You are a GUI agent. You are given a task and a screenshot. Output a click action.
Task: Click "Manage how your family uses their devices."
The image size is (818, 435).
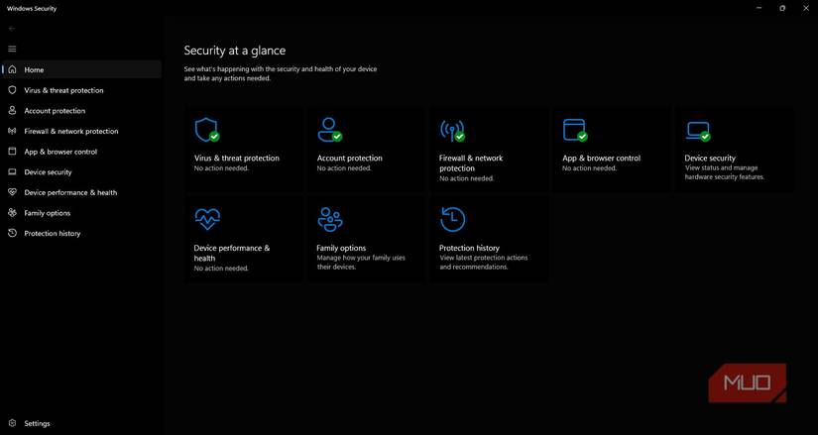tap(361, 263)
